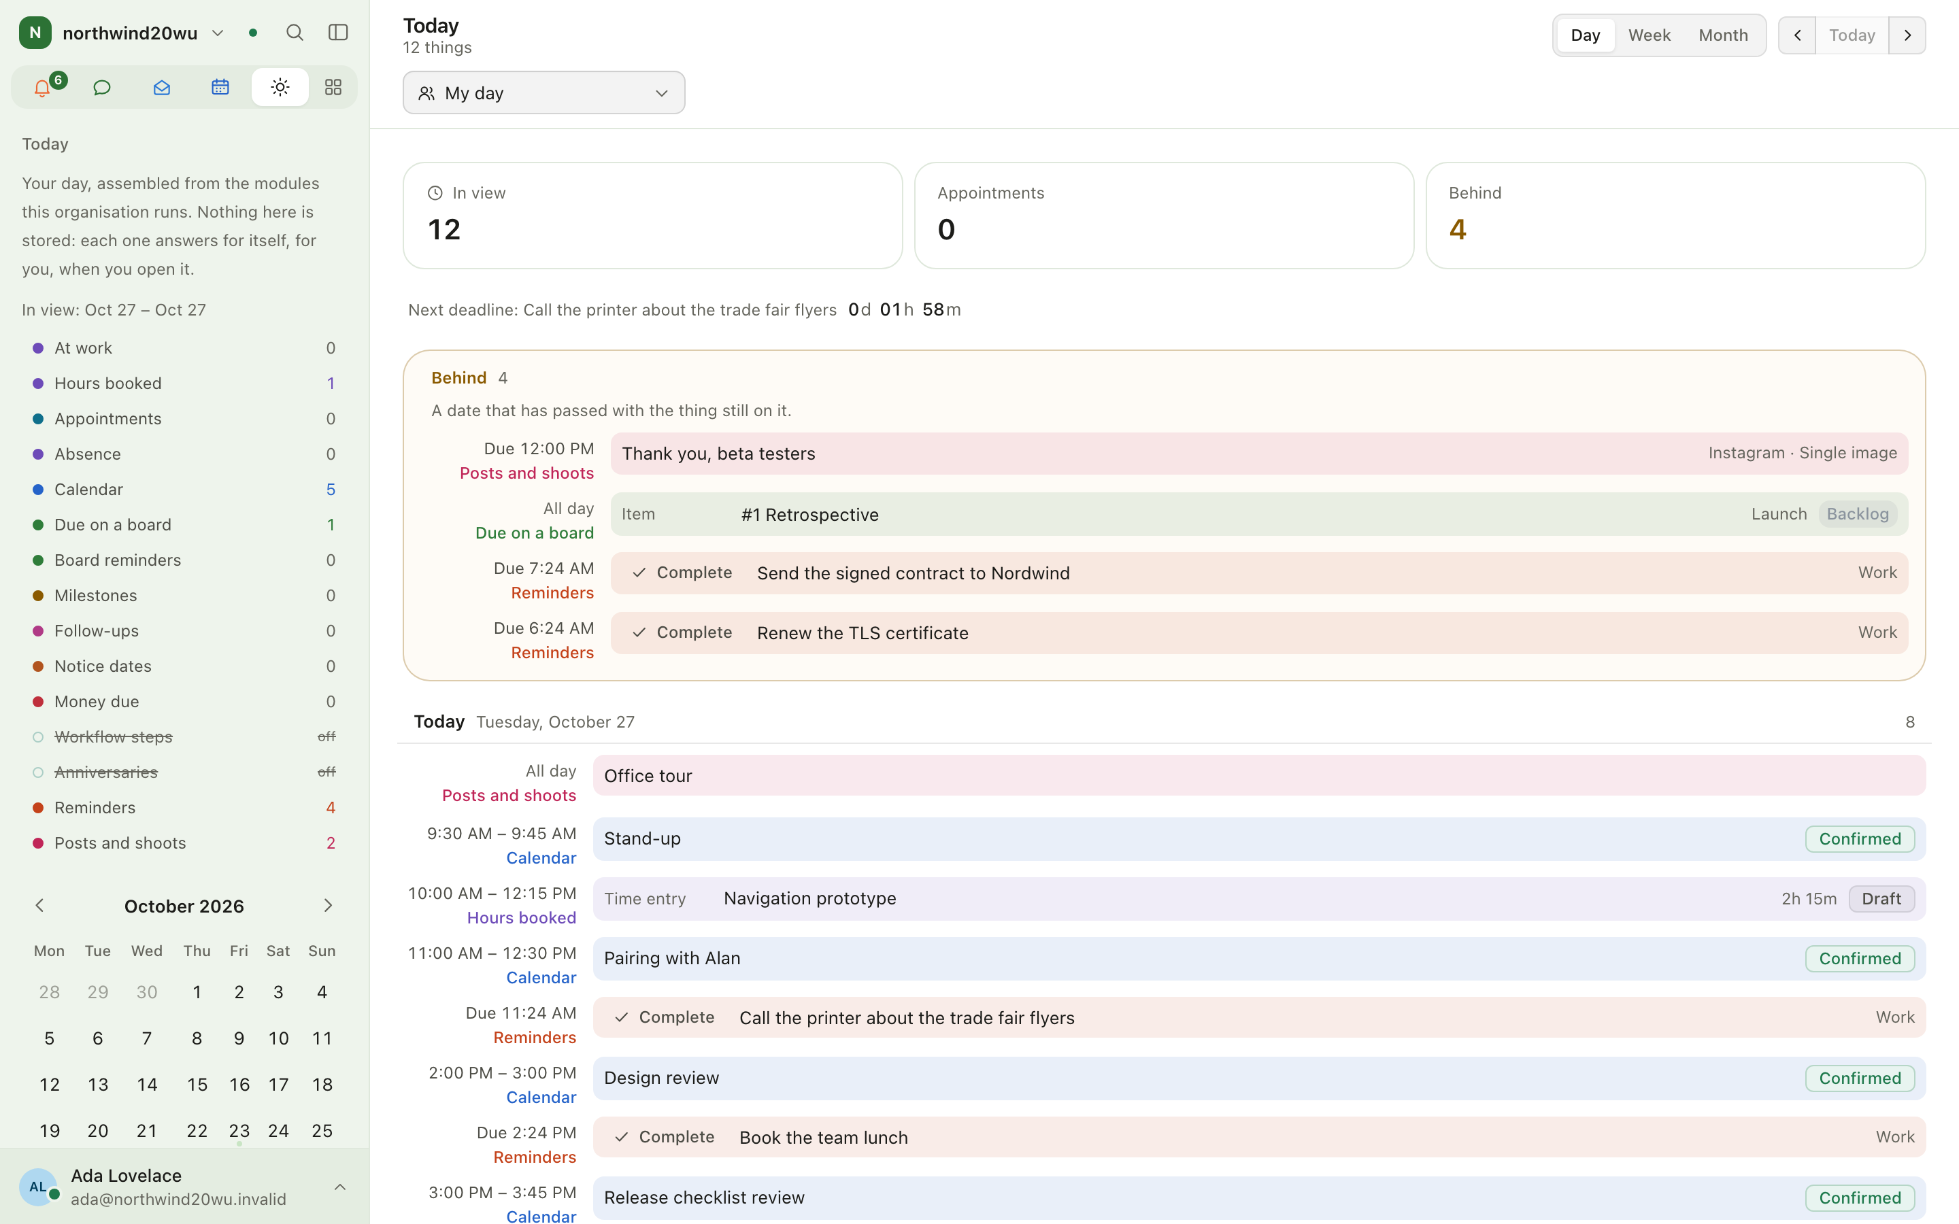Image resolution: width=1959 pixels, height=1224 pixels.
Task: Mark Renew the TLS certificate complete
Action: 682,632
